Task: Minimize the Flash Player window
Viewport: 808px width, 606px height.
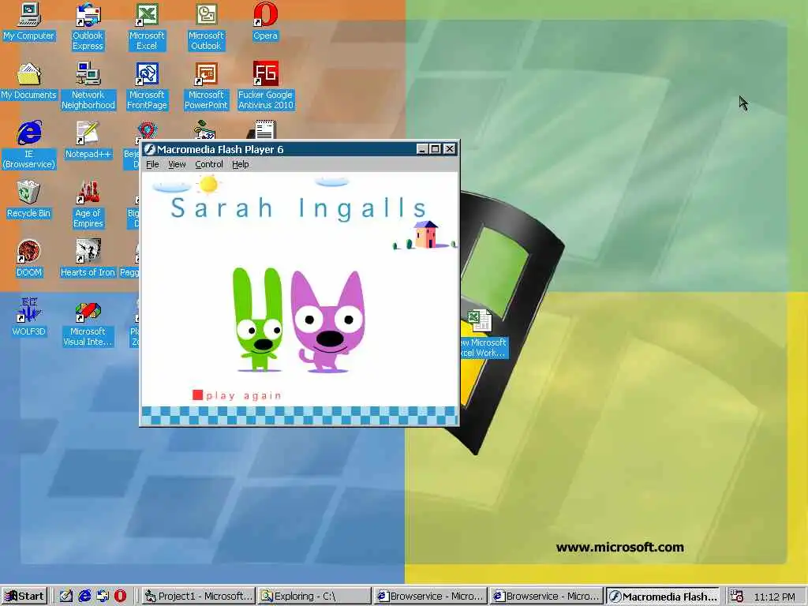Action: click(x=422, y=149)
